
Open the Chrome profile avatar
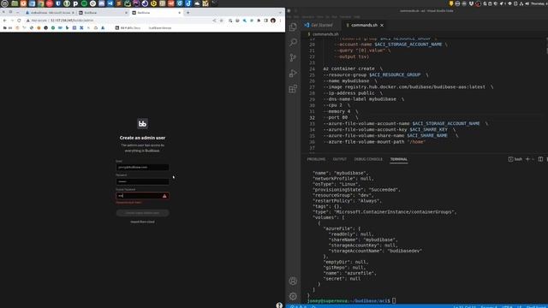[273, 21]
